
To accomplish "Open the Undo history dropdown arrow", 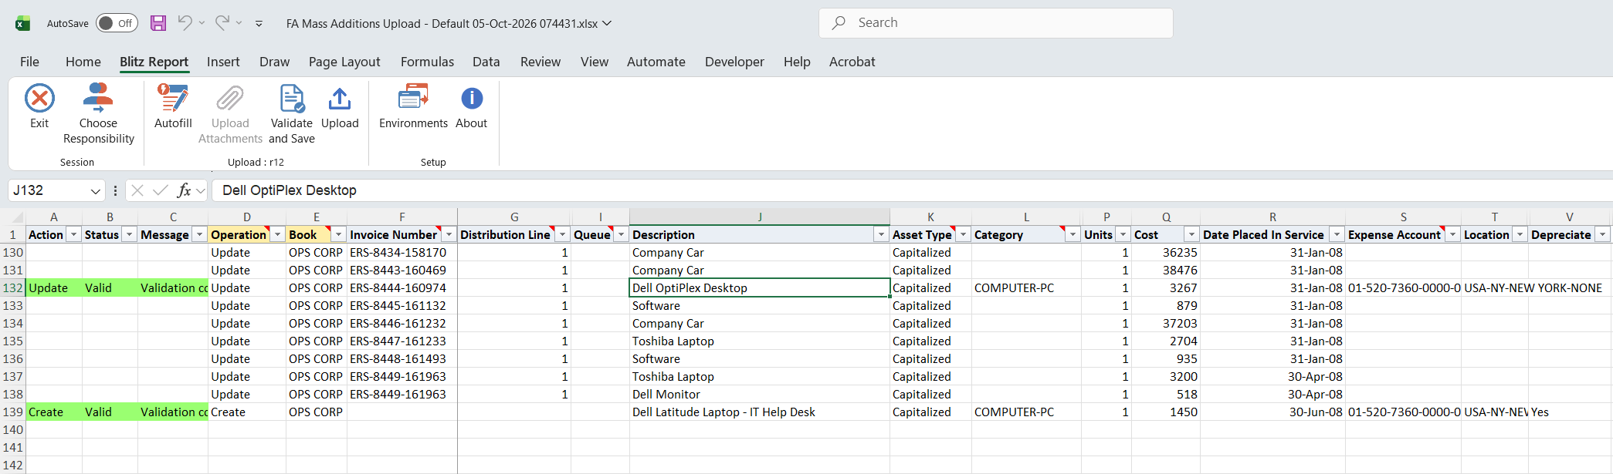I will [x=202, y=23].
